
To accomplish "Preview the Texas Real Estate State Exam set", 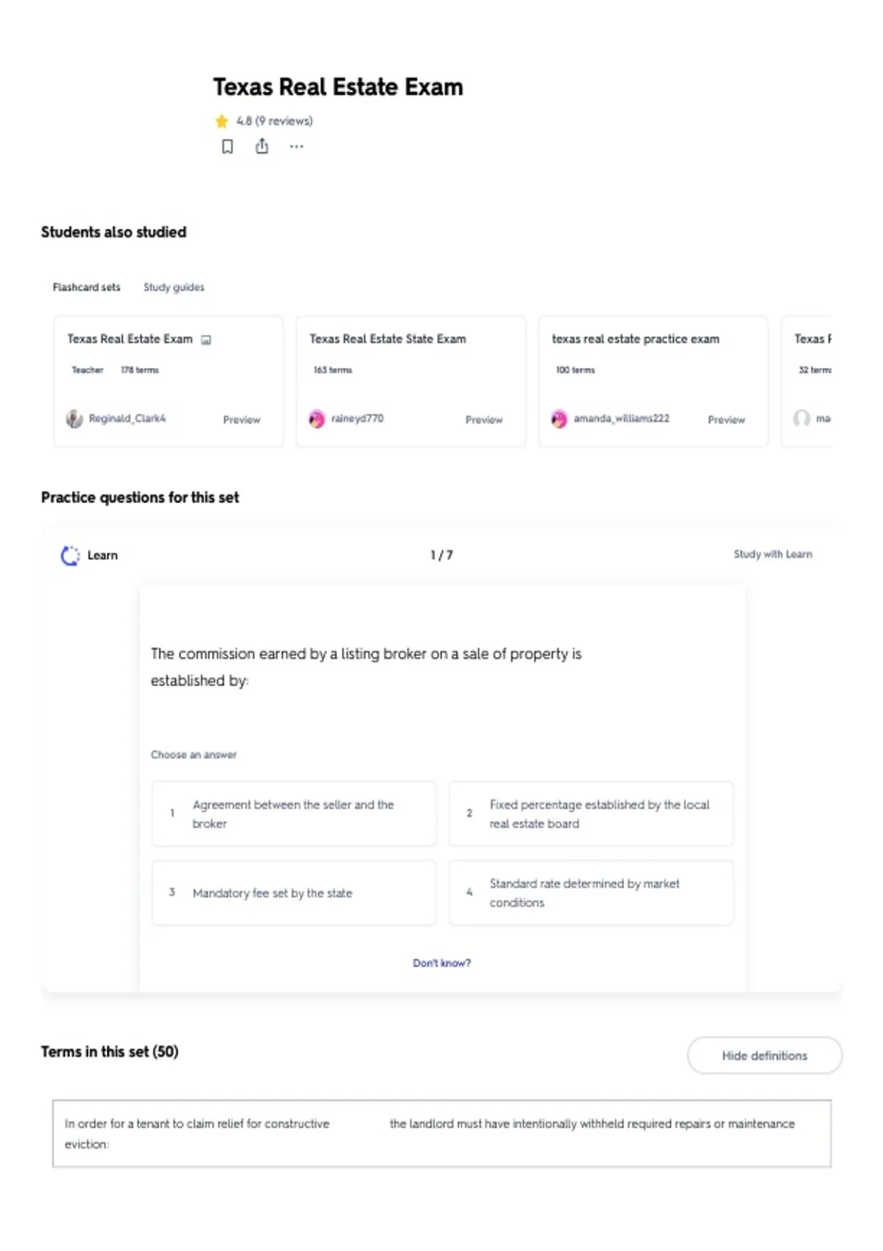I will (x=483, y=419).
